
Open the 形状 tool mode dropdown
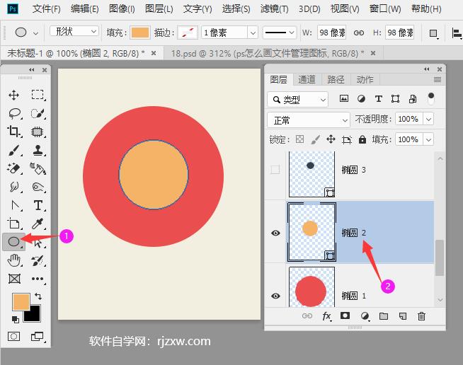74,31
